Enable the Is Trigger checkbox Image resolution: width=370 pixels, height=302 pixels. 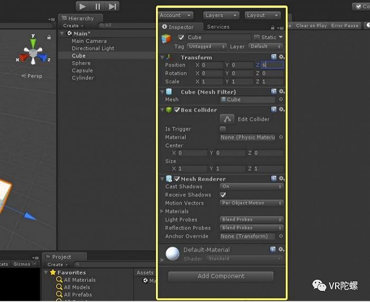pos(223,129)
